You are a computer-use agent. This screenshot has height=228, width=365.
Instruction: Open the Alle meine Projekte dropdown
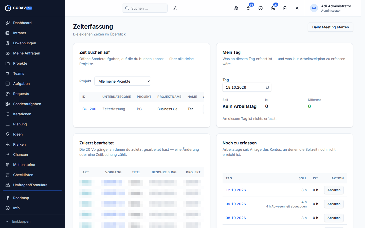tap(123, 81)
